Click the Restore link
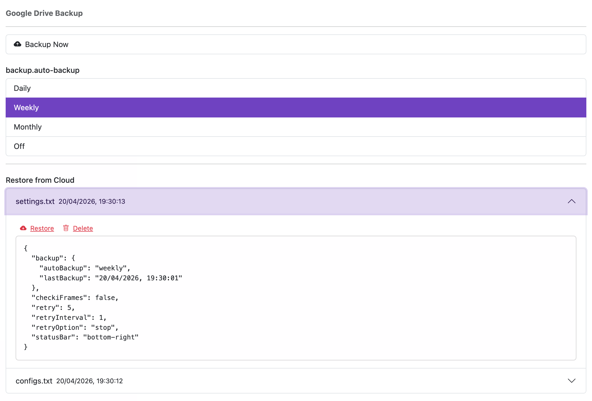Image resolution: width=592 pixels, height=401 pixels. pos(42,228)
